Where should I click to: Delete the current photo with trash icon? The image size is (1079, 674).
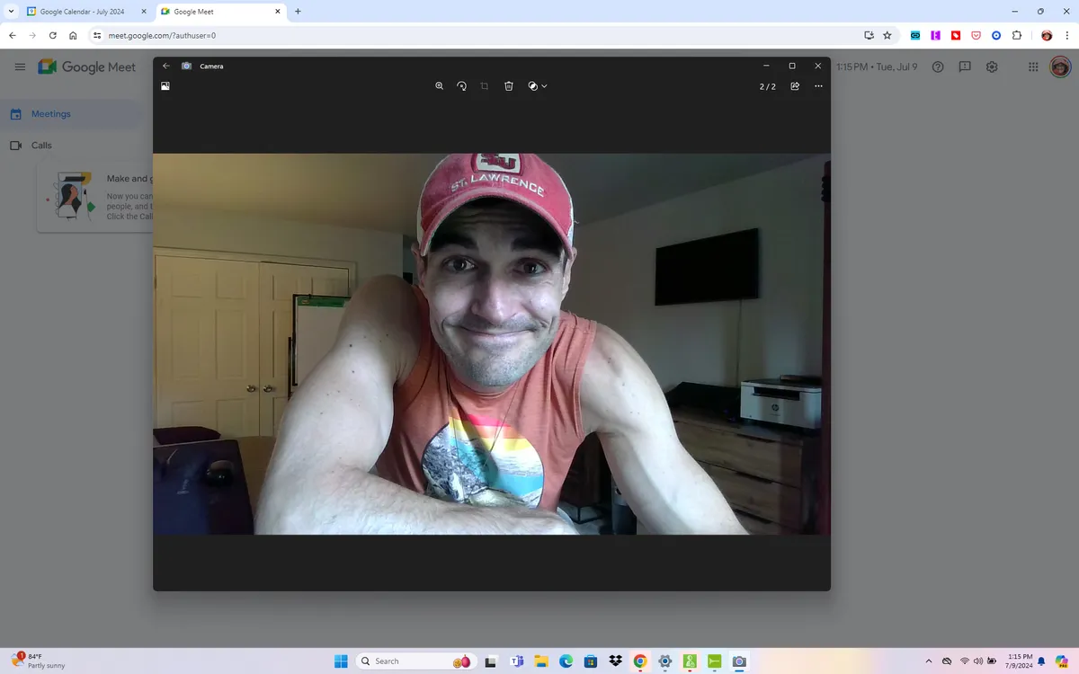(x=509, y=86)
